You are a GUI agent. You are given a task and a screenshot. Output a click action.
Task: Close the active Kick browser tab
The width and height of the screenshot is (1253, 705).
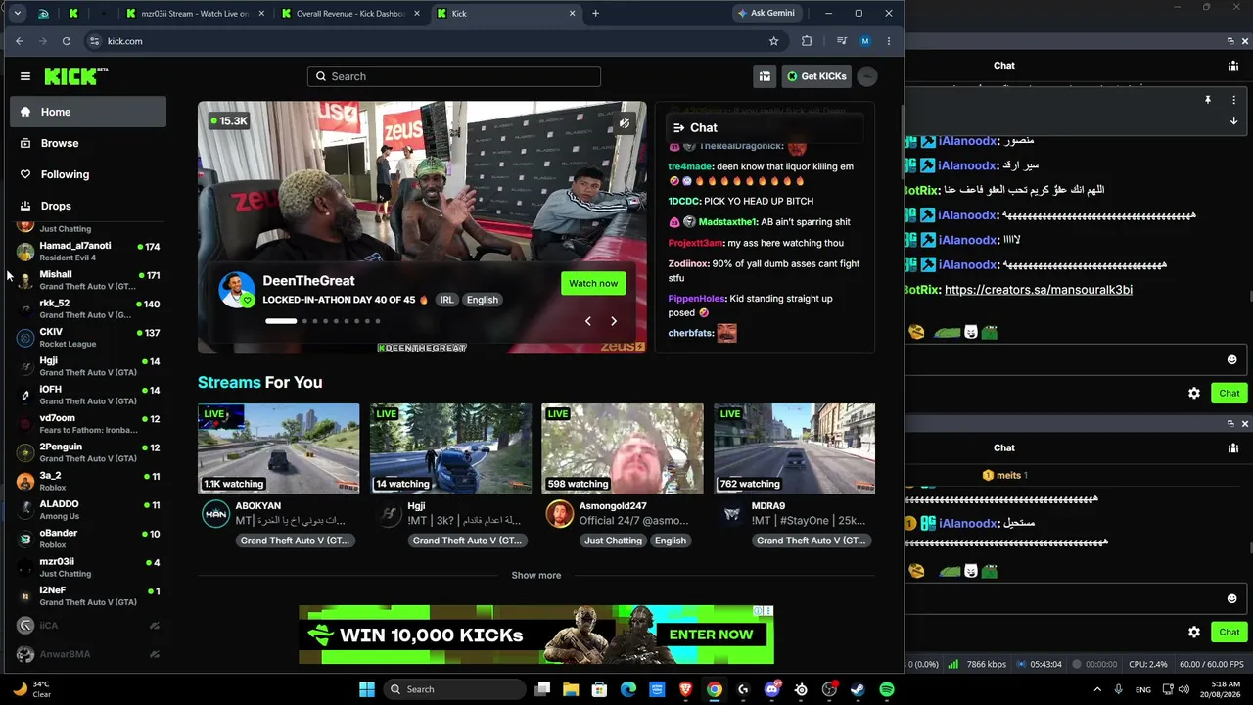click(x=573, y=14)
